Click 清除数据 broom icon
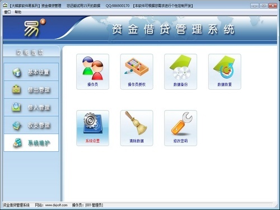 tap(137, 128)
